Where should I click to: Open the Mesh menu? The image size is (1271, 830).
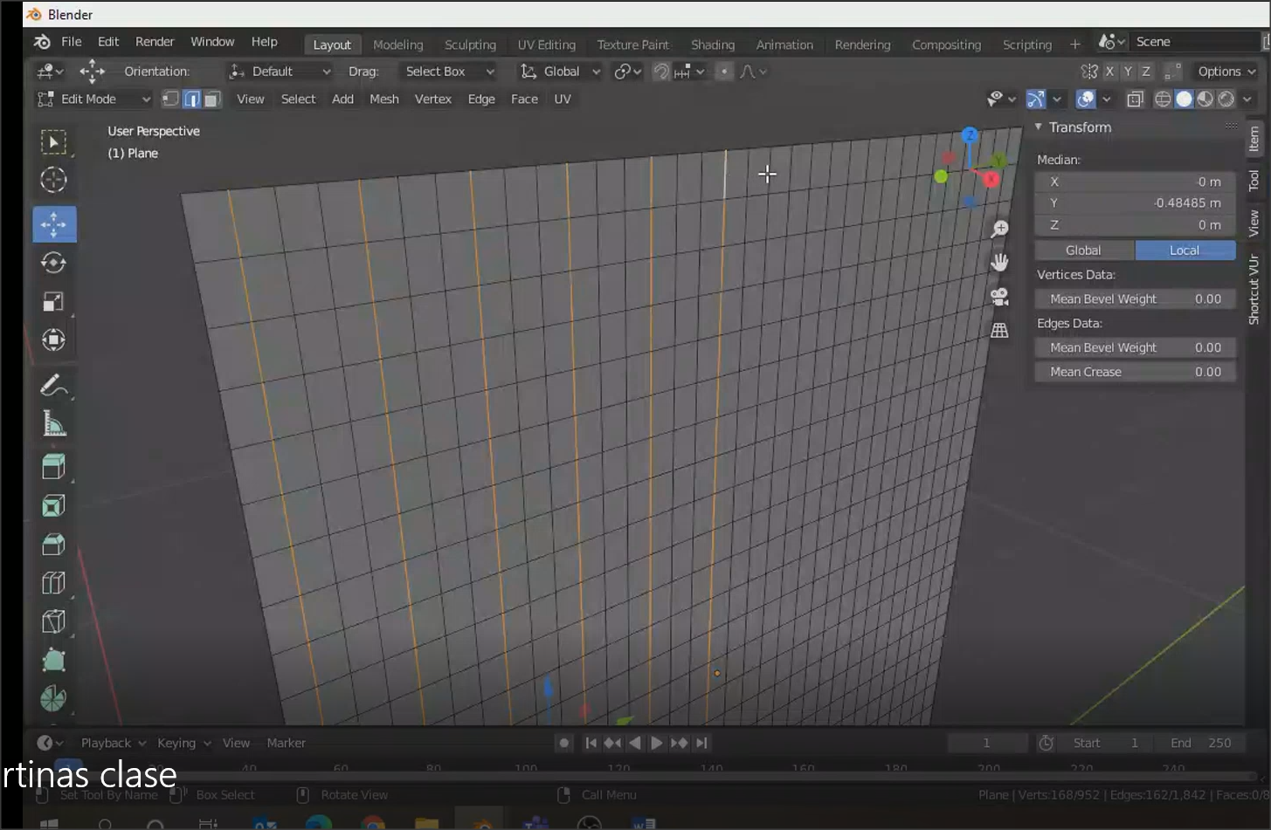[383, 99]
